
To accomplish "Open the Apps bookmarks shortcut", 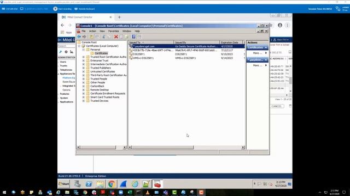I will coord(66,33).
